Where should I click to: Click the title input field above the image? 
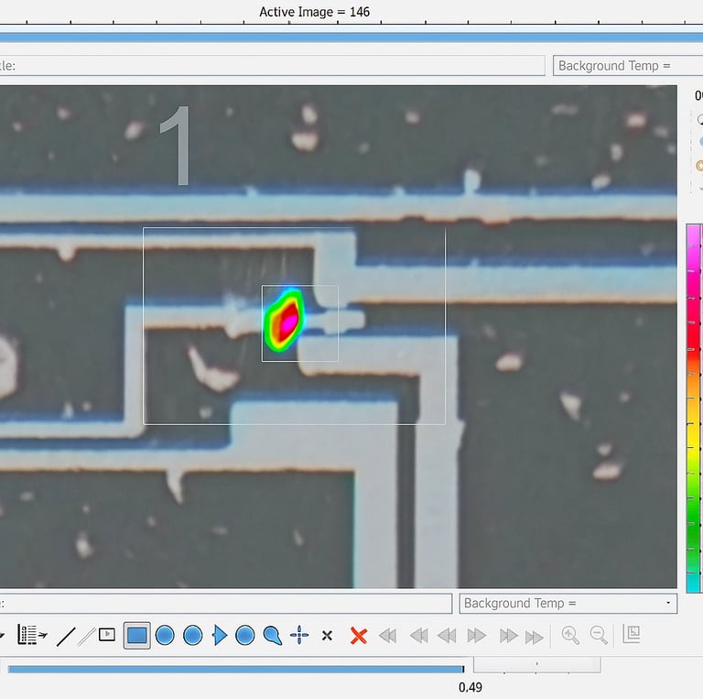point(272,66)
